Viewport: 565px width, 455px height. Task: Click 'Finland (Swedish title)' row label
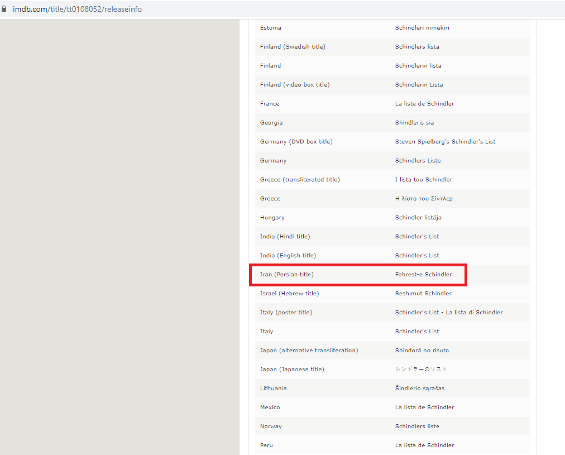coord(293,47)
